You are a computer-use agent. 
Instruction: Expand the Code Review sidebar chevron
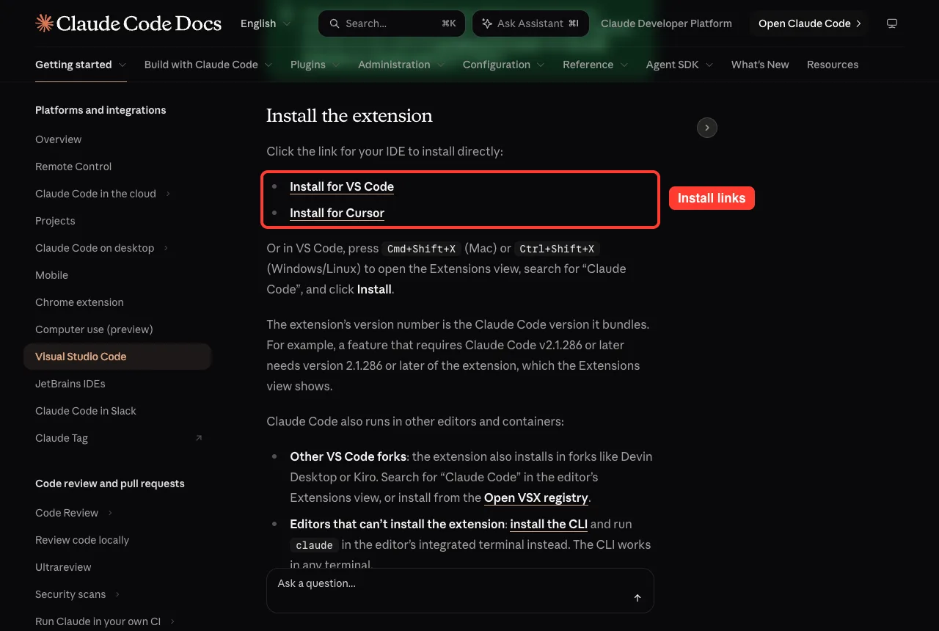click(x=110, y=513)
